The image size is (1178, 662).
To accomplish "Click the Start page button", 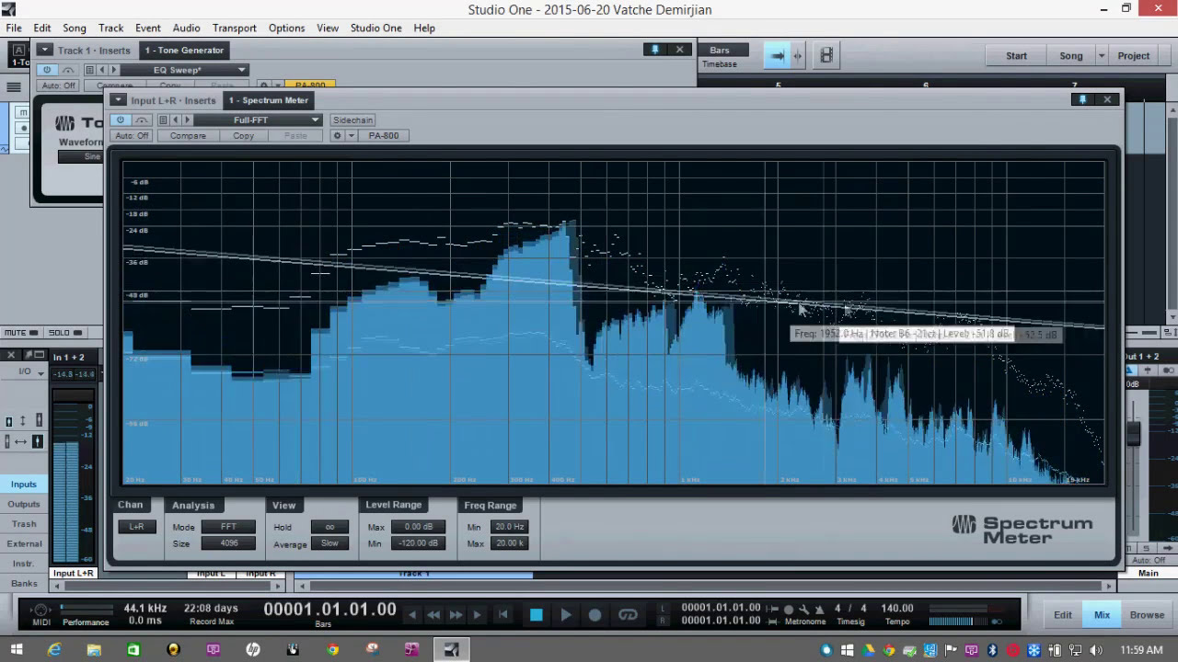I will [x=1016, y=55].
